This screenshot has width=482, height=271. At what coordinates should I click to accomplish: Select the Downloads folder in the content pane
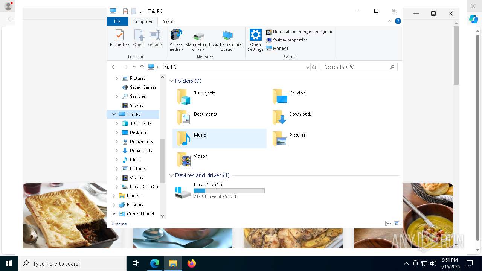(x=315, y=118)
